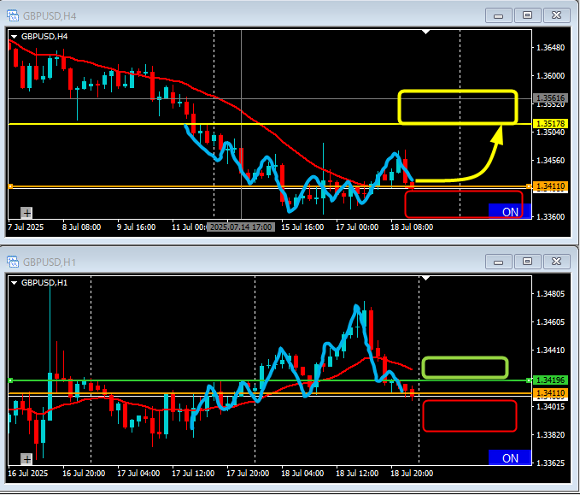The height and width of the screenshot is (495, 580).
Task: Click the 15 Jul 16:00 time label
Action: point(302,227)
